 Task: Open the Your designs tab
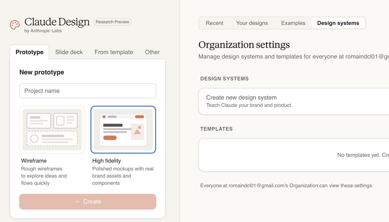pos(252,23)
